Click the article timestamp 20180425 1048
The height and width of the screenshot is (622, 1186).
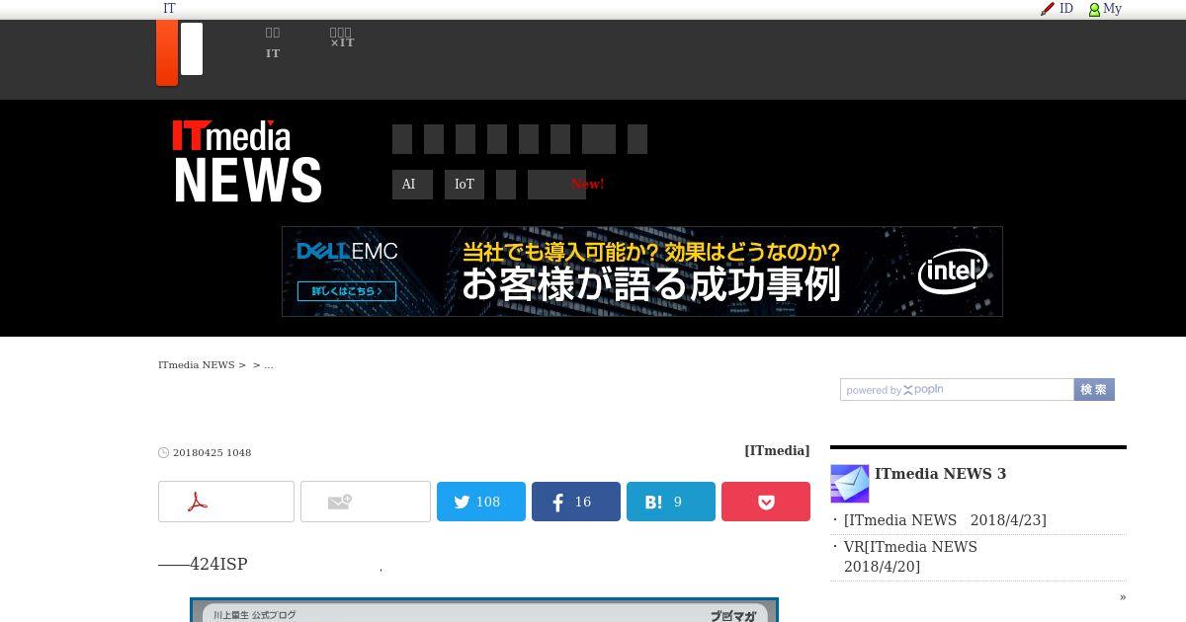212,453
